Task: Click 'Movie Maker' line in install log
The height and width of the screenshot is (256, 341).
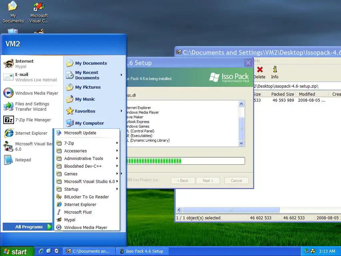Action: (135, 117)
